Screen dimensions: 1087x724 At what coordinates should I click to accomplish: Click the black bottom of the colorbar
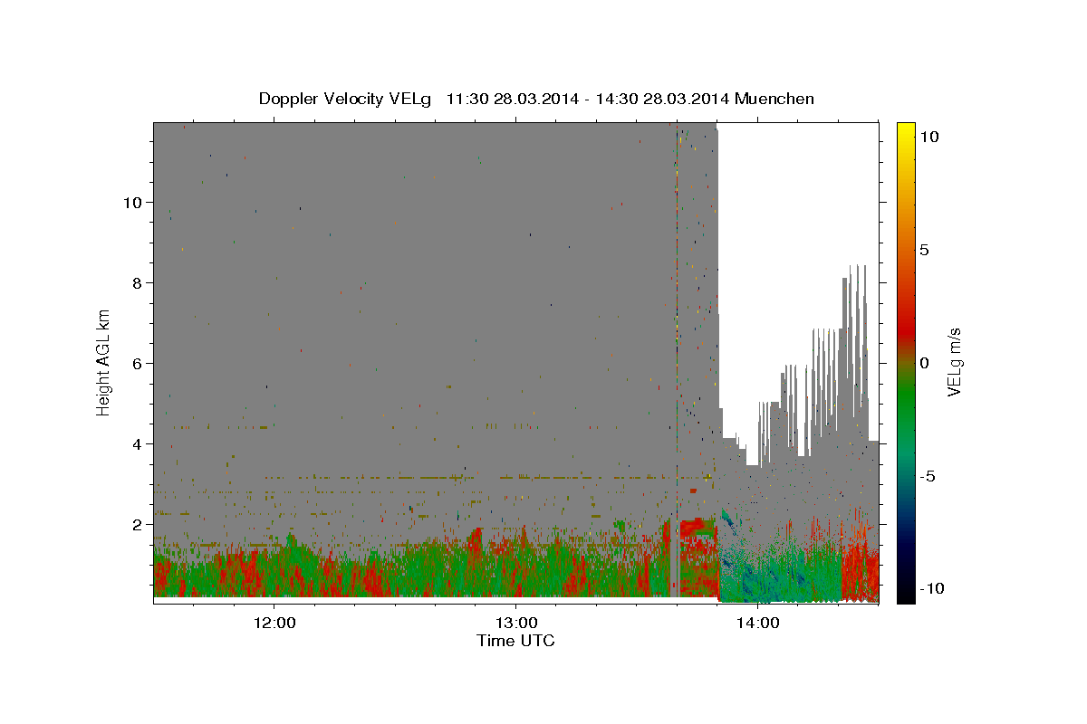905,593
